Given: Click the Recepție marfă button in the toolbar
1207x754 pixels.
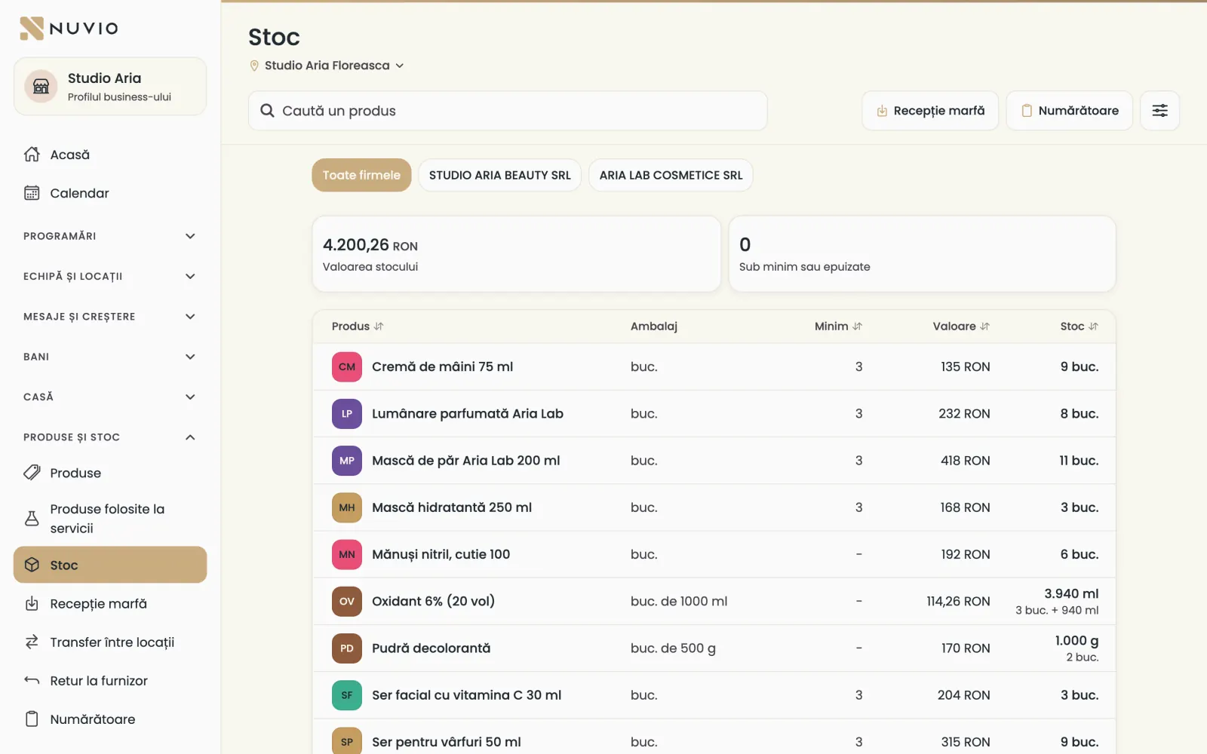Looking at the screenshot, I should pyautogui.click(x=930, y=111).
